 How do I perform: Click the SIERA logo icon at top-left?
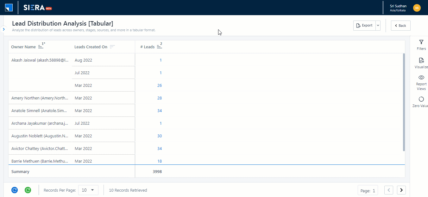(9, 8)
